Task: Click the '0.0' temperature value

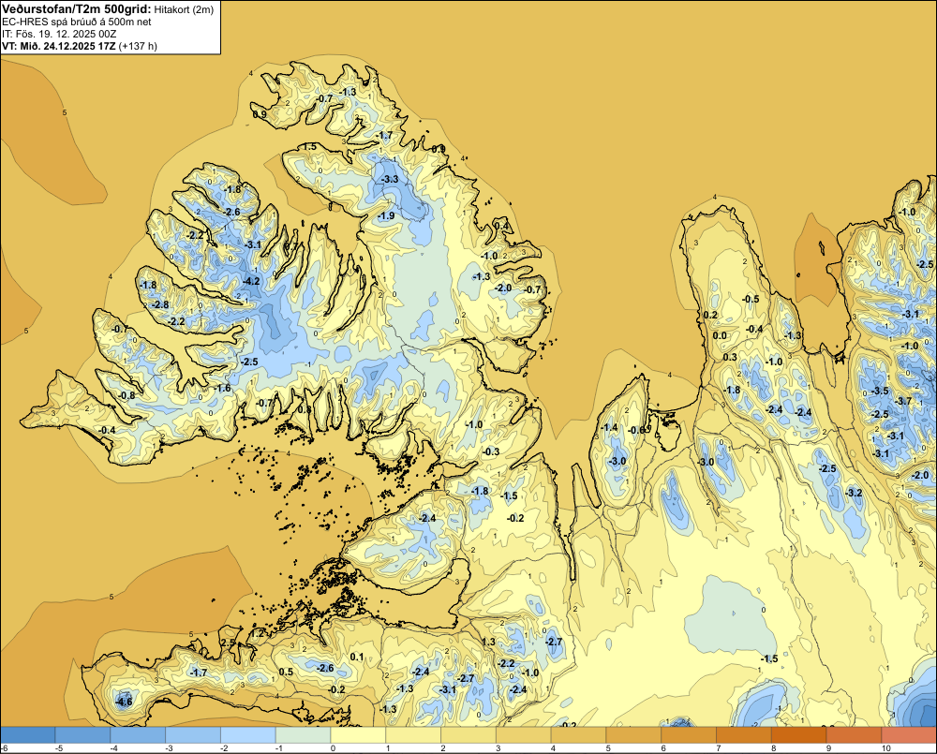Action: 720,335
